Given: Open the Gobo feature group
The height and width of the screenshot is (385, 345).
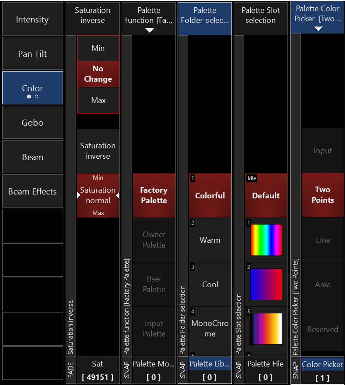Looking at the screenshot, I should click(x=33, y=122).
